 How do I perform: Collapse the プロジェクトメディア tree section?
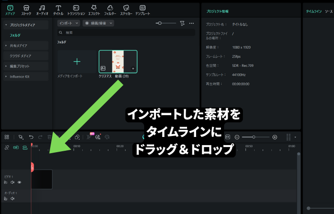tap(6, 25)
